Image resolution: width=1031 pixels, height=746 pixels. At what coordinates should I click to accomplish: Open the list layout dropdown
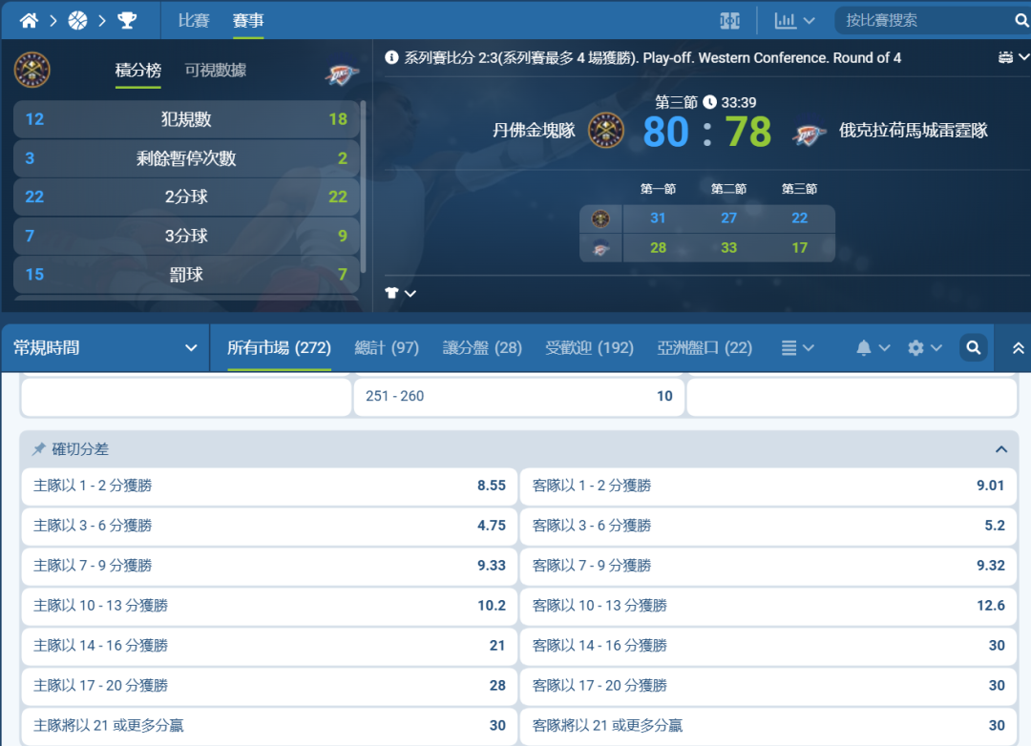[x=797, y=347]
